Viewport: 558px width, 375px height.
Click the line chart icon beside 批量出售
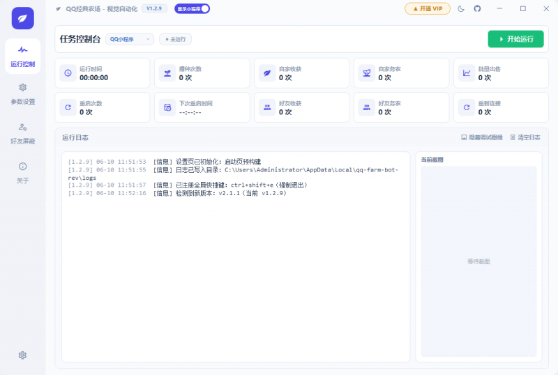[467, 73]
